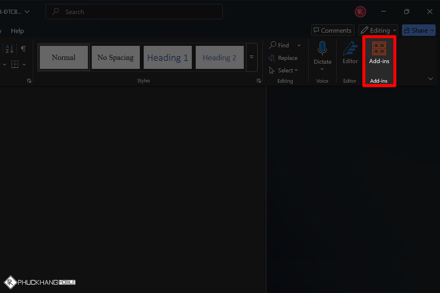The image size is (440, 293).
Task: Launch the Editor proofing tool
Action: pyautogui.click(x=350, y=53)
